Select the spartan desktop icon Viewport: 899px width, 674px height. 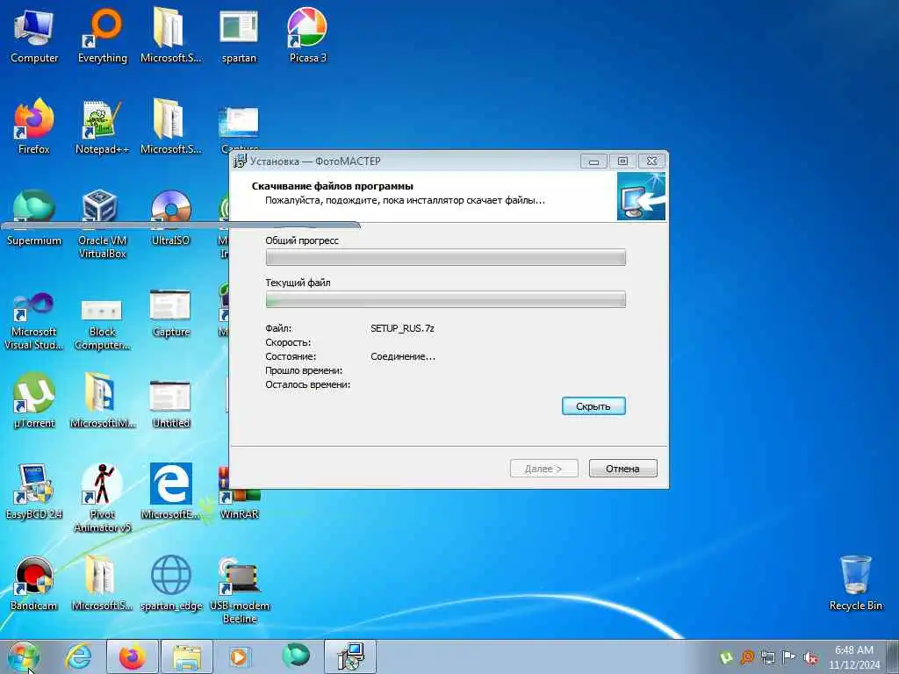239,36
